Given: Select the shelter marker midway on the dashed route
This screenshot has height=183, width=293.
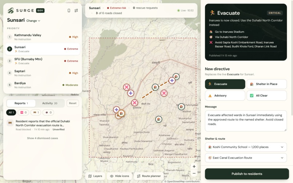Looking at the screenshot, I should 155,87.
